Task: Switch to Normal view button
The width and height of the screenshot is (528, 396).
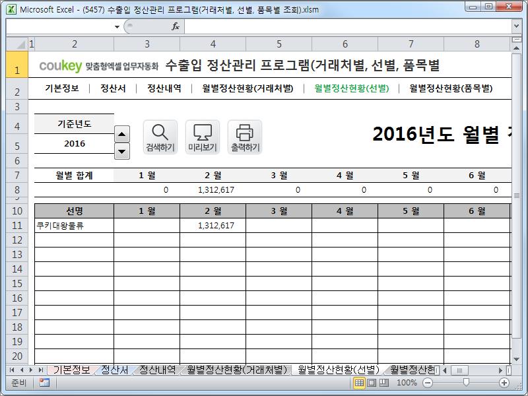Action: pyautogui.click(x=359, y=383)
